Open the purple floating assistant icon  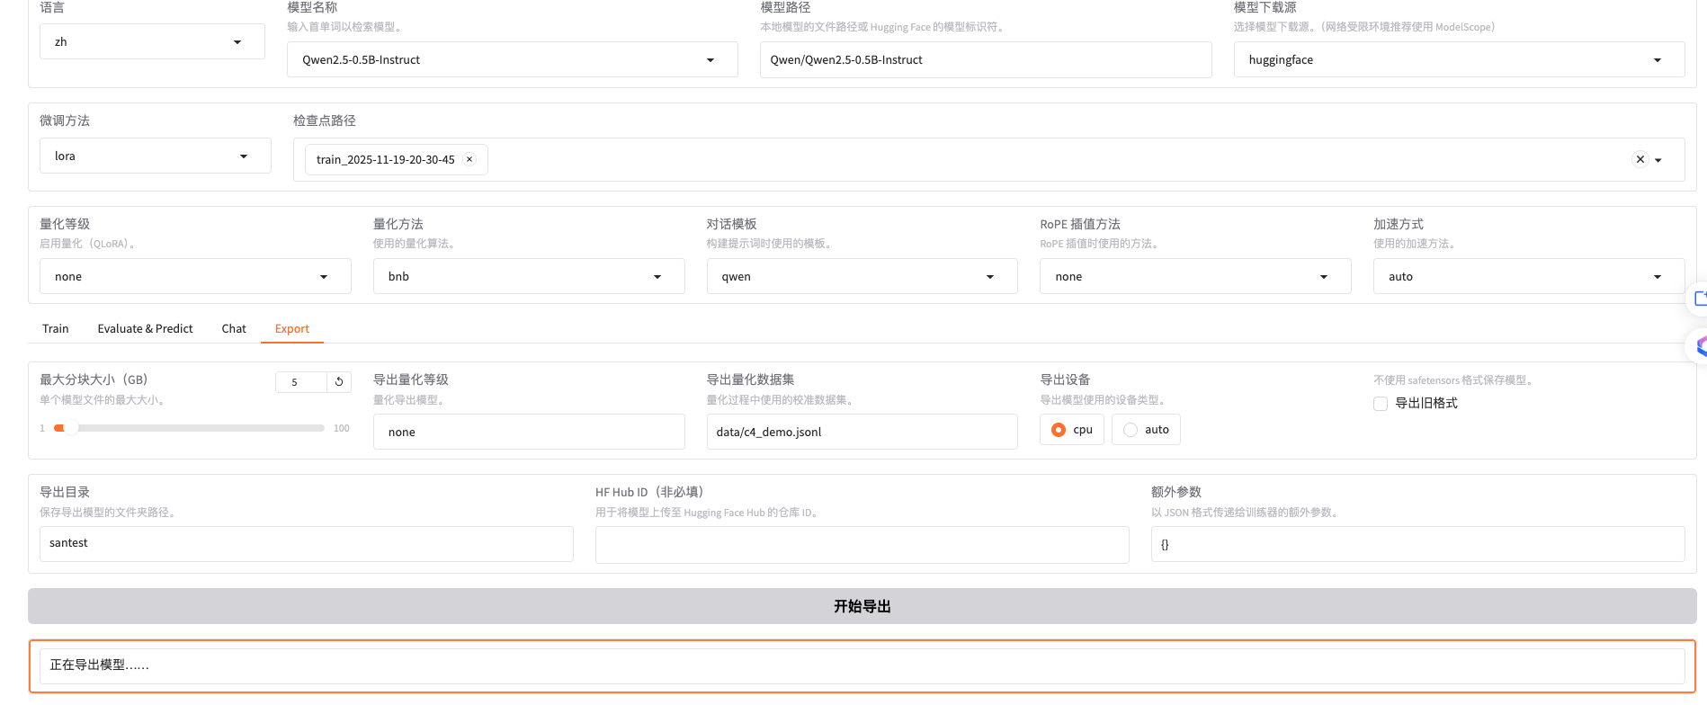[1699, 346]
